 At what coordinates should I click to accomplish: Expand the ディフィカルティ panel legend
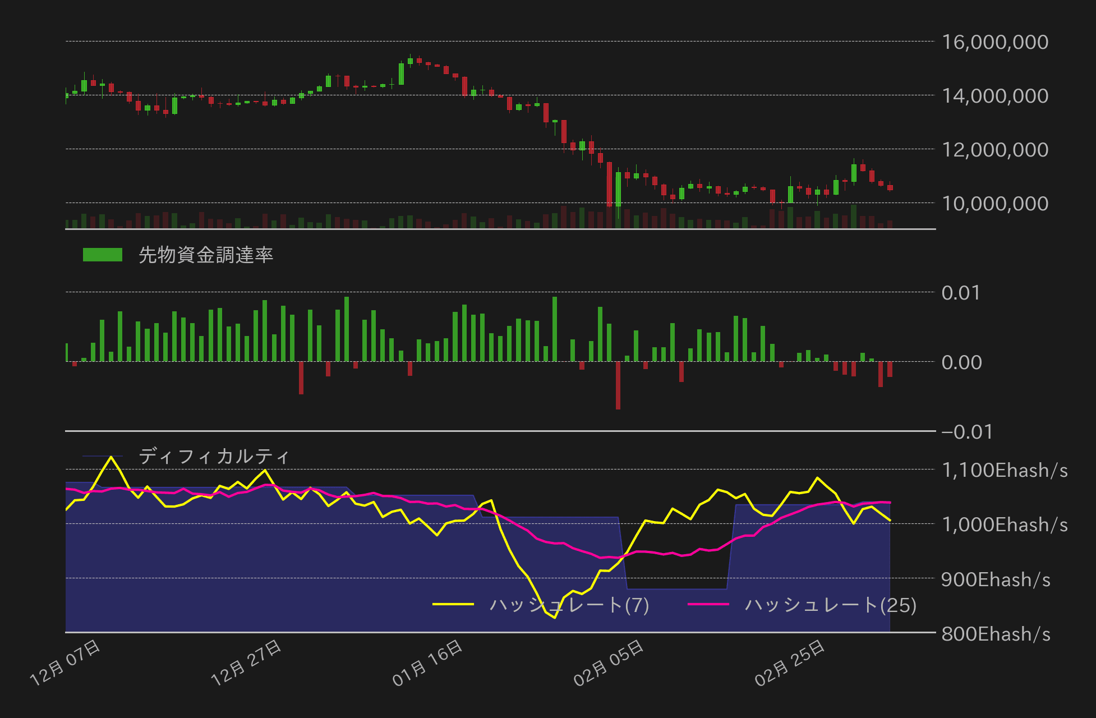[215, 456]
